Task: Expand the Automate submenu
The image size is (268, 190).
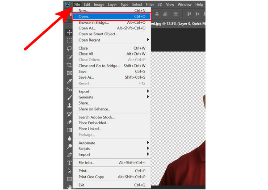Action: click(x=112, y=143)
